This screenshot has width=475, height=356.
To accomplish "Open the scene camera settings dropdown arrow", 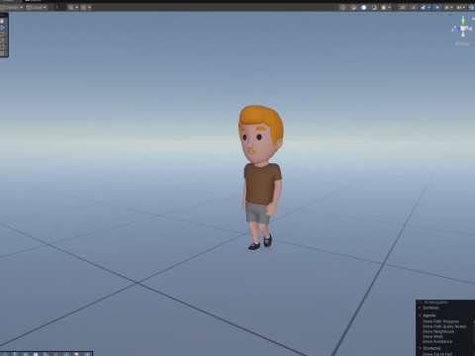I will pyautogui.click(x=429, y=7).
